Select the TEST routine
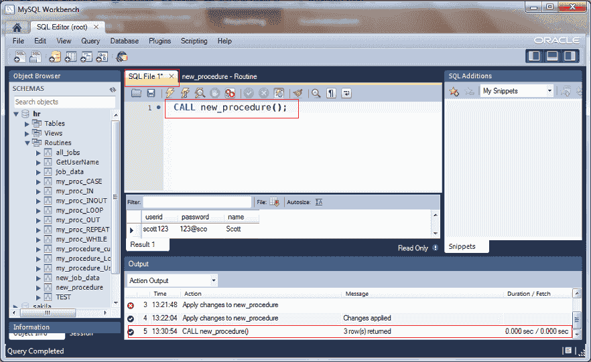Screen dimensions: 591x362 coord(63,297)
